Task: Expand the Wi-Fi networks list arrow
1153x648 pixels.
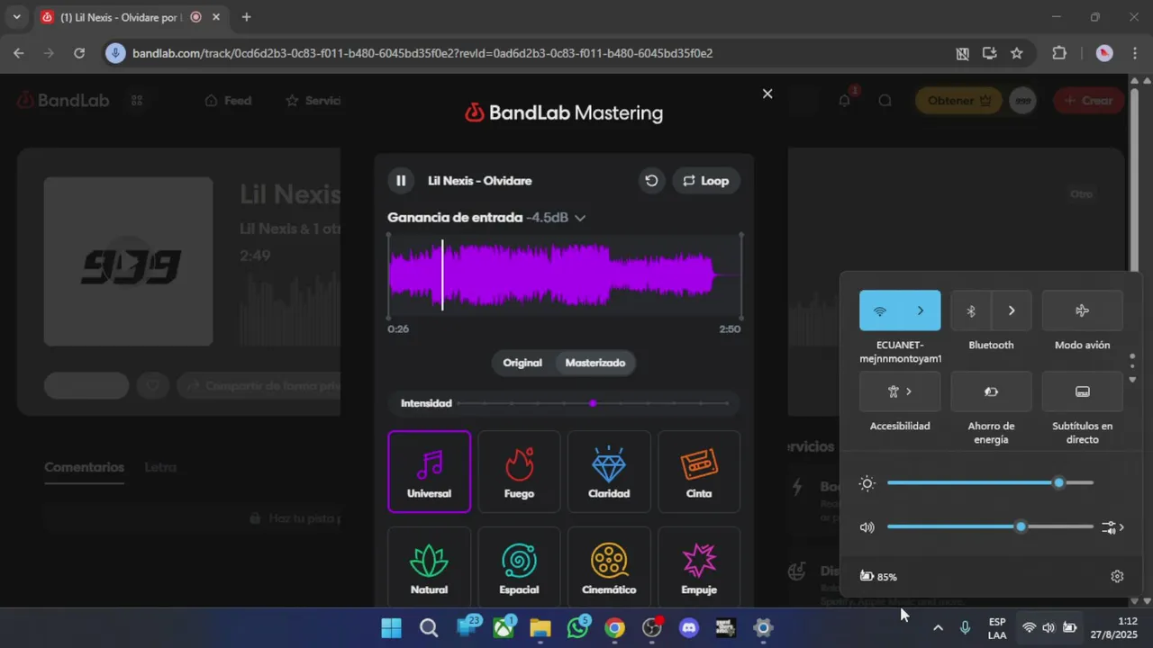Action: click(x=921, y=310)
